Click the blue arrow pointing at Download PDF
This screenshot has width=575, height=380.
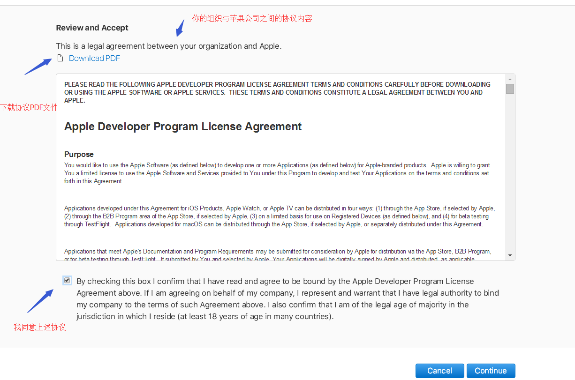[x=38, y=66]
